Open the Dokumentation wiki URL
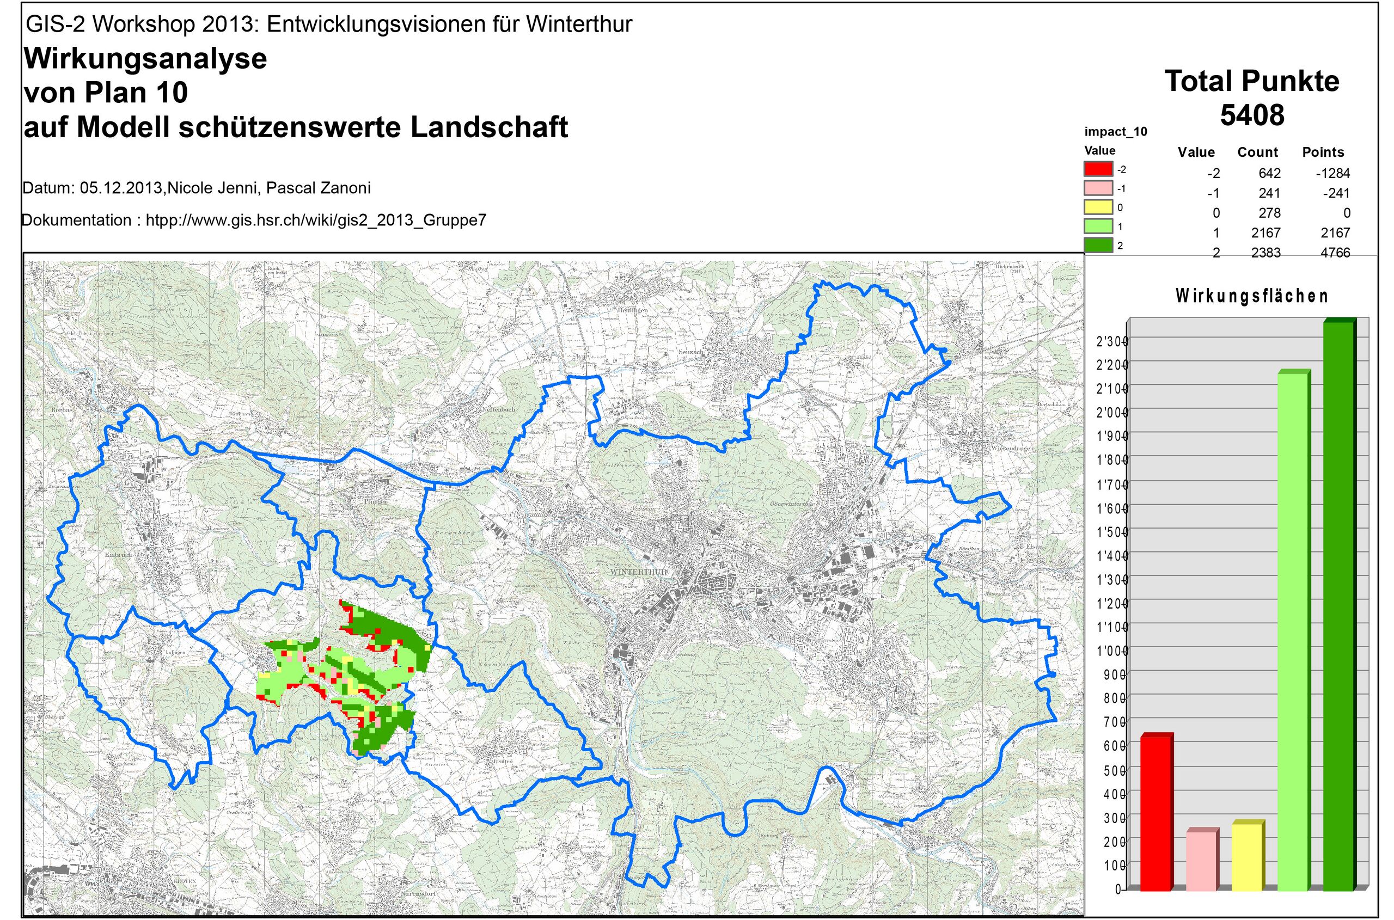1394x920 pixels. pos(316,220)
